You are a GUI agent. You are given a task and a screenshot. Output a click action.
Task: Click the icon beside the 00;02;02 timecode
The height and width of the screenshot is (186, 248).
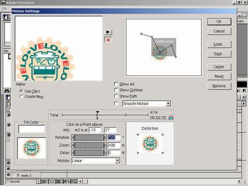coord(171,118)
